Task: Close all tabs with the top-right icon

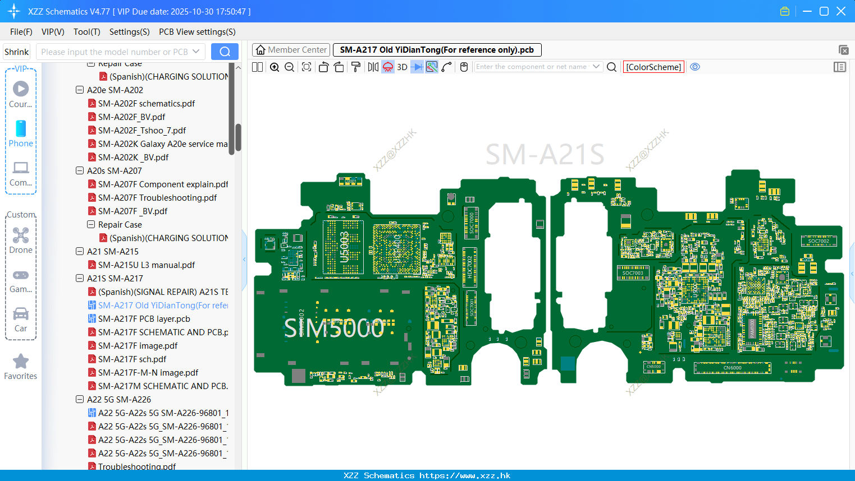Action: tap(843, 50)
